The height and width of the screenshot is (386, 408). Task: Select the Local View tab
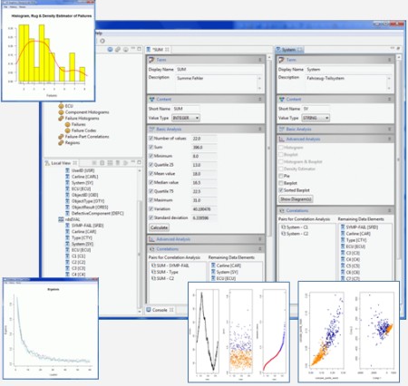tap(61, 163)
